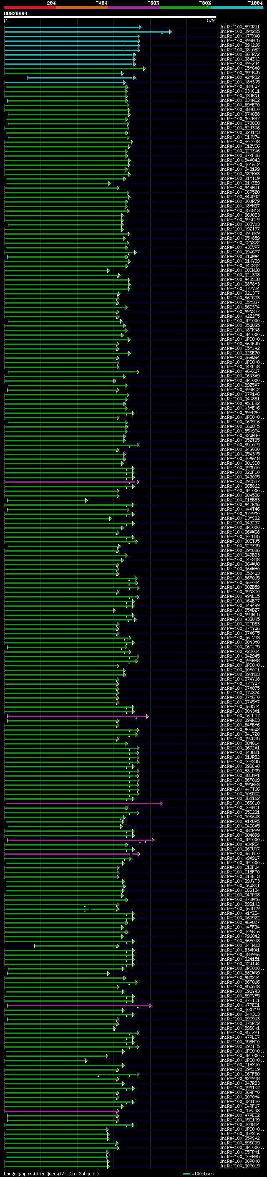Open the UniRef100_B8A536 label
Viewport: 267px width, 1177px height.
click(x=239, y=495)
